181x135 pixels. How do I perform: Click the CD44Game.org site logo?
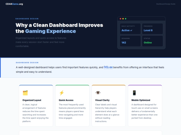[x=14, y=4]
